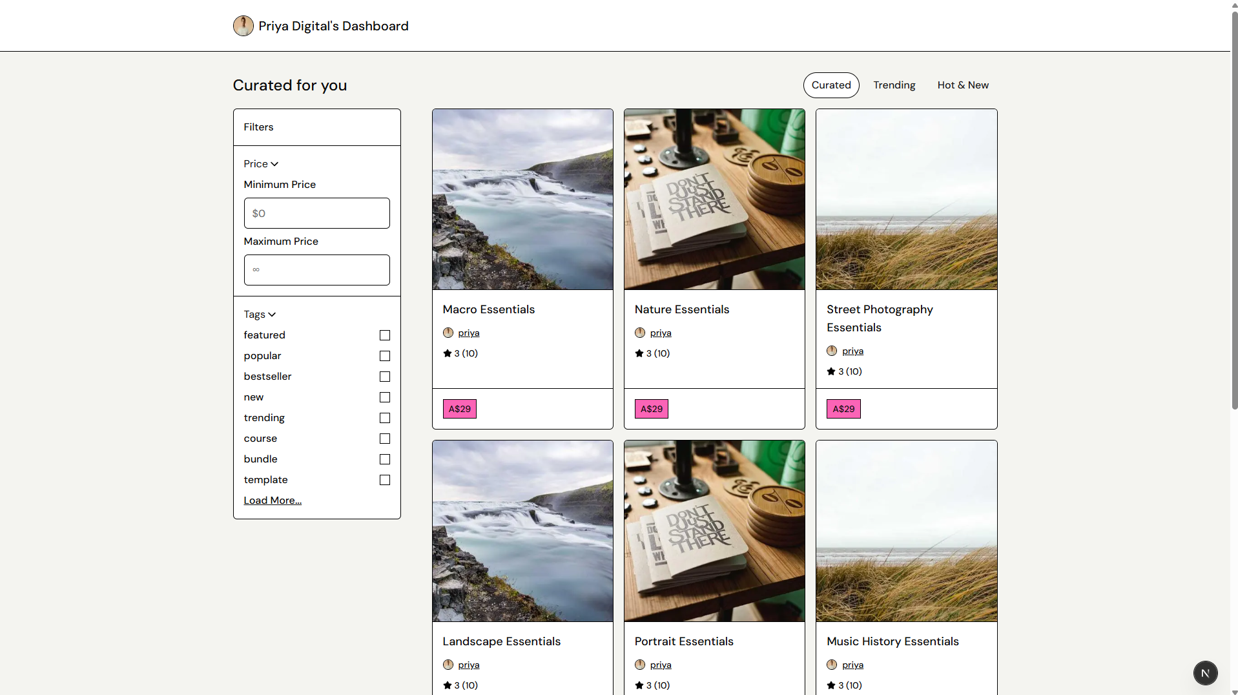Click the A$29 price tag on Macro Essentials
The image size is (1238, 695).
pos(459,409)
